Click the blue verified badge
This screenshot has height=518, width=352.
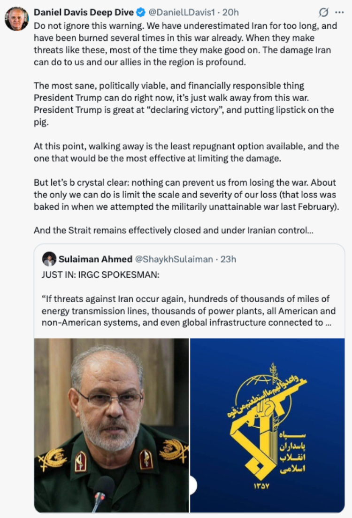point(141,13)
